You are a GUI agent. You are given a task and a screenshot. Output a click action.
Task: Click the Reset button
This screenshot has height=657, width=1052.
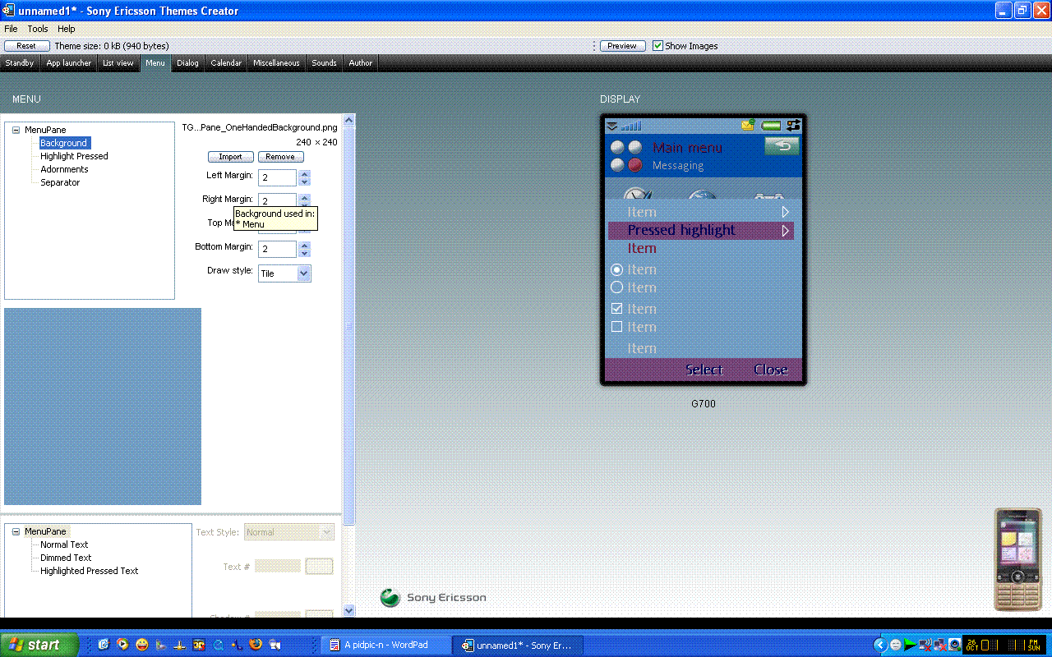coord(26,46)
